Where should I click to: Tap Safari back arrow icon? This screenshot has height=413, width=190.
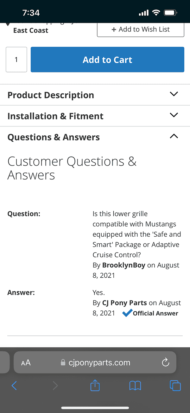(x=14, y=386)
